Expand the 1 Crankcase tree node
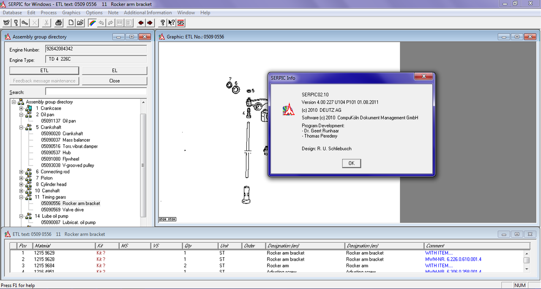 pos(21,108)
